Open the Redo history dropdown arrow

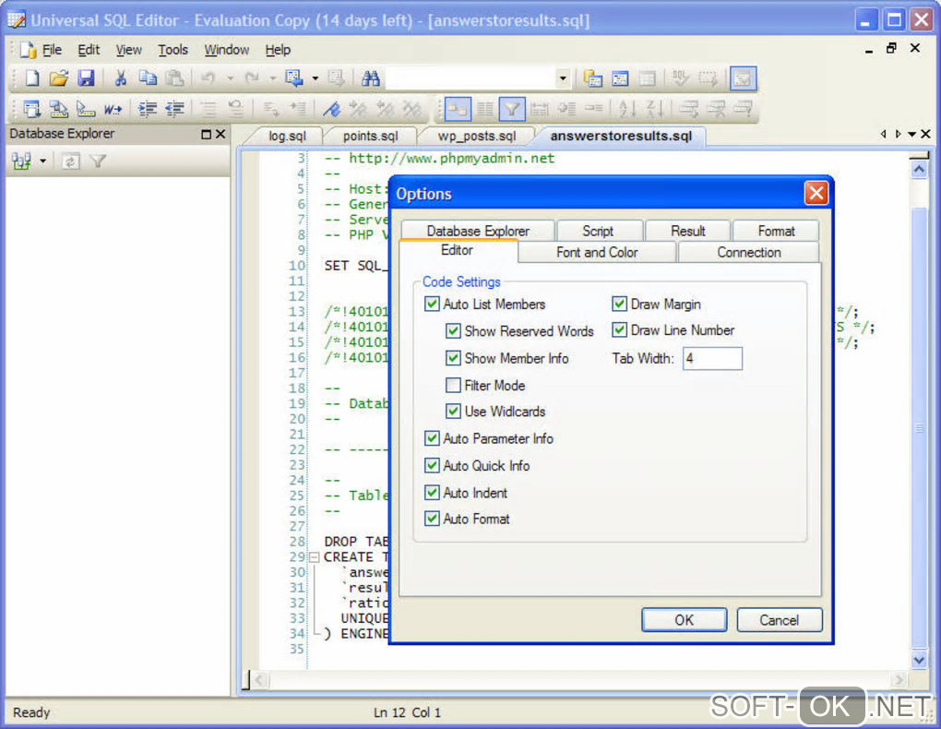pos(272,78)
